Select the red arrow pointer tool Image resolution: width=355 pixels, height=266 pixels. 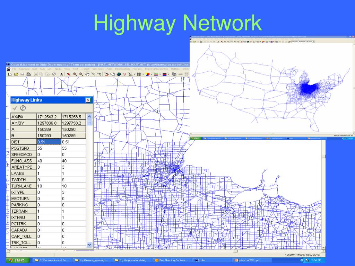pyautogui.click(x=69, y=74)
